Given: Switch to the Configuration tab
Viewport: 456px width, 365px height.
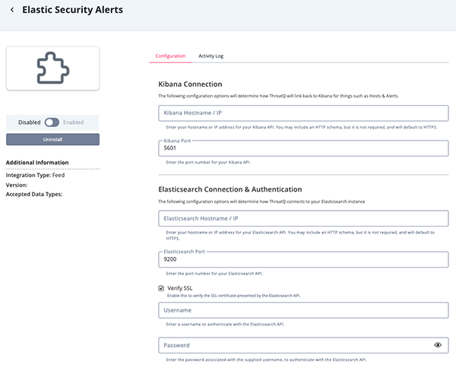Looking at the screenshot, I should pyautogui.click(x=170, y=56).
